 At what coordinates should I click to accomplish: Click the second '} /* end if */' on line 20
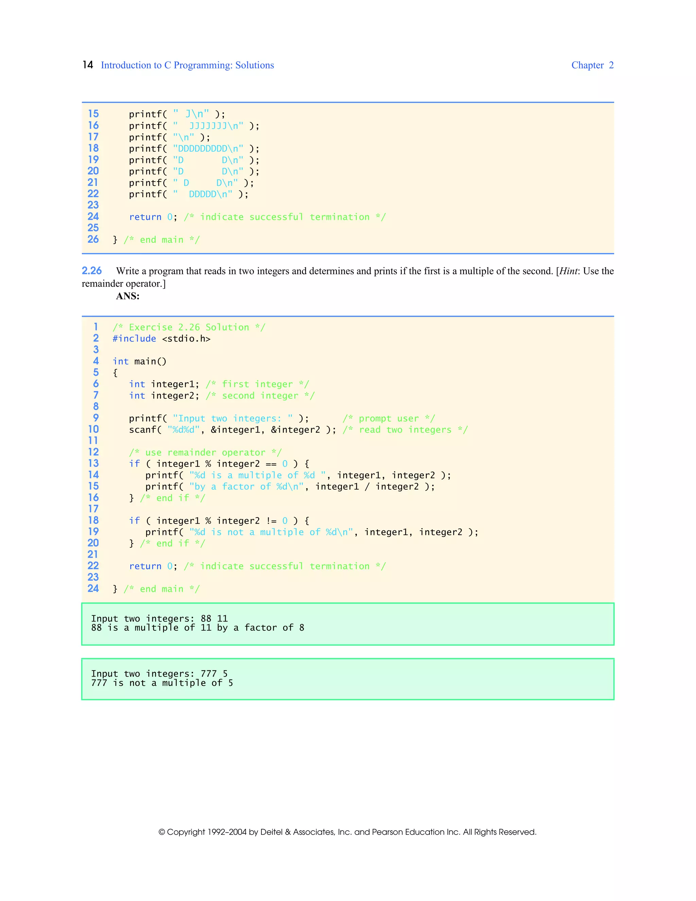click(167, 543)
